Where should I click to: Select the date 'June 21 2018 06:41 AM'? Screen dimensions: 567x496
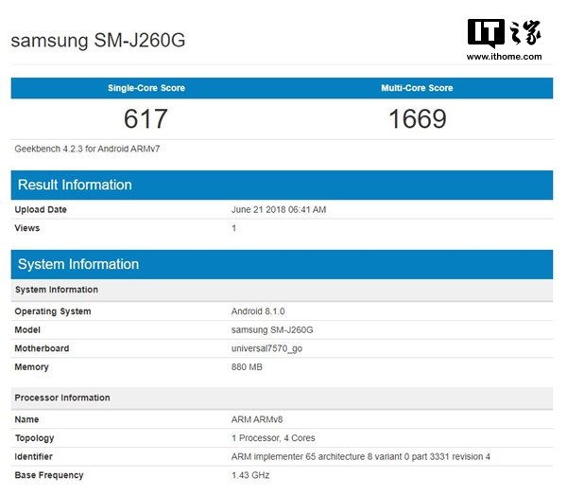tap(279, 210)
